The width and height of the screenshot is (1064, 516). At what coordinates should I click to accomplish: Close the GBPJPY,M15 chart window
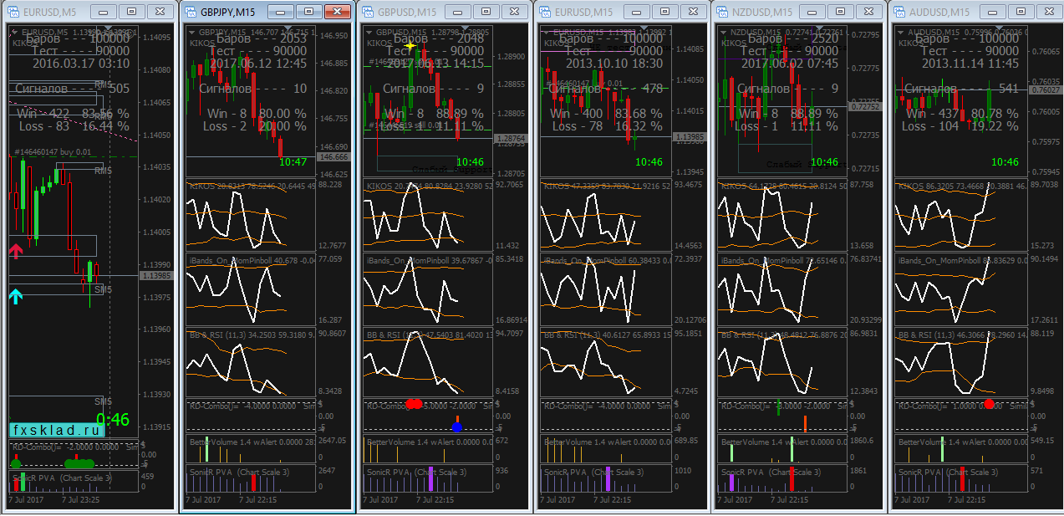pos(336,12)
